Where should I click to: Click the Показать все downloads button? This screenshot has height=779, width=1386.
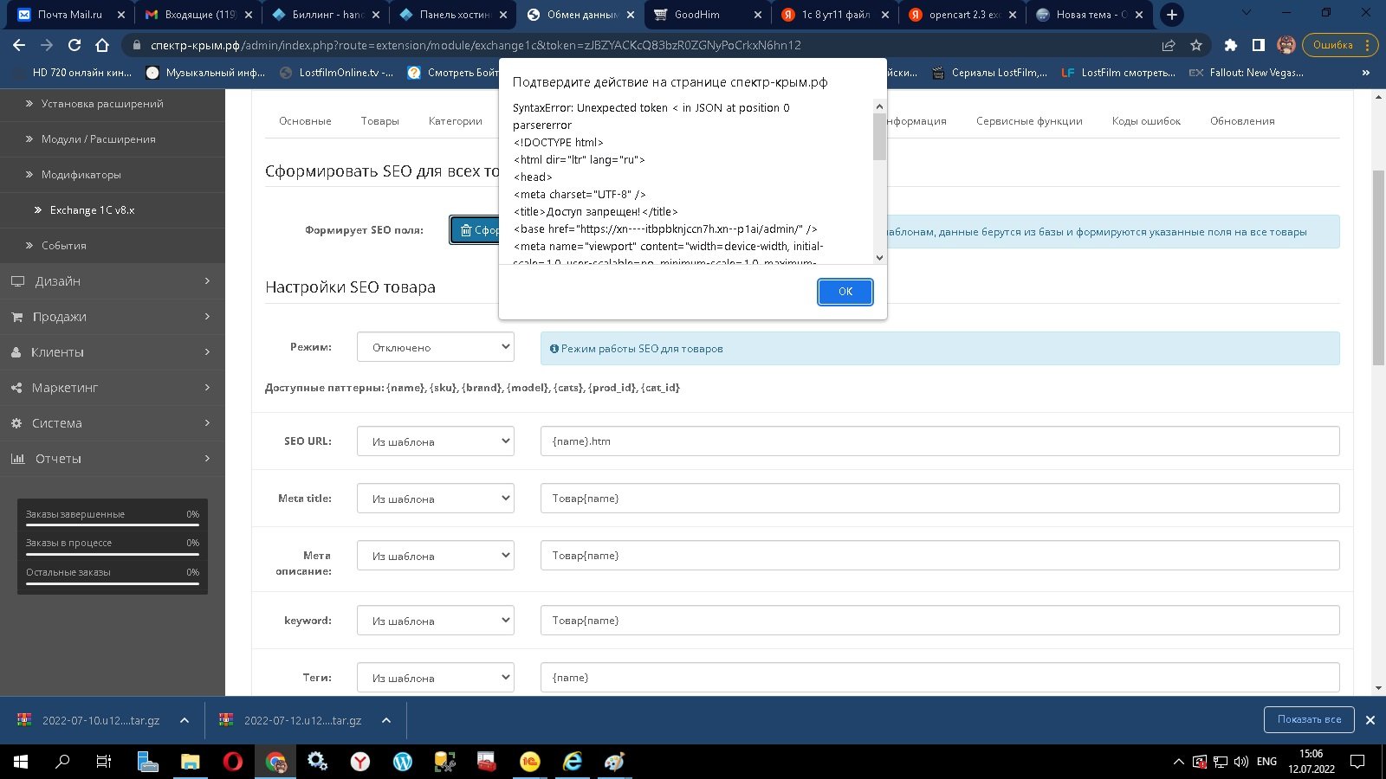(x=1308, y=719)
